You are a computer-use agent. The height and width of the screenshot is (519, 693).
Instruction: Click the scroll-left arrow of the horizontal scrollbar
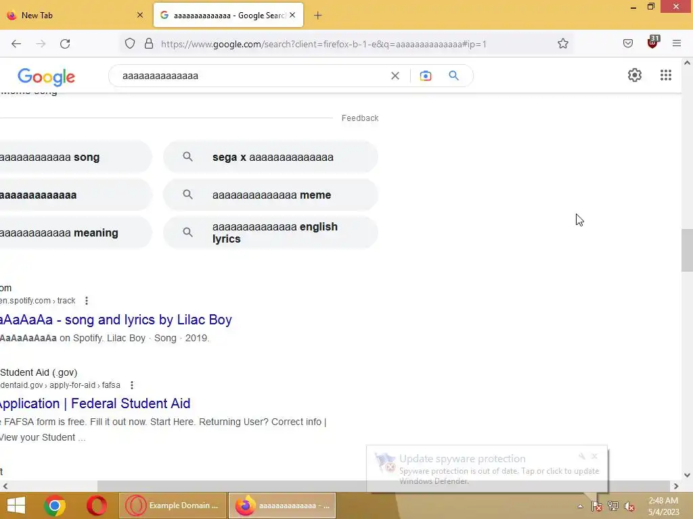[5, 486]
